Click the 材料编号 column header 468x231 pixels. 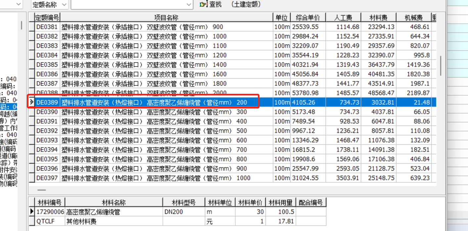pos(50,202)
